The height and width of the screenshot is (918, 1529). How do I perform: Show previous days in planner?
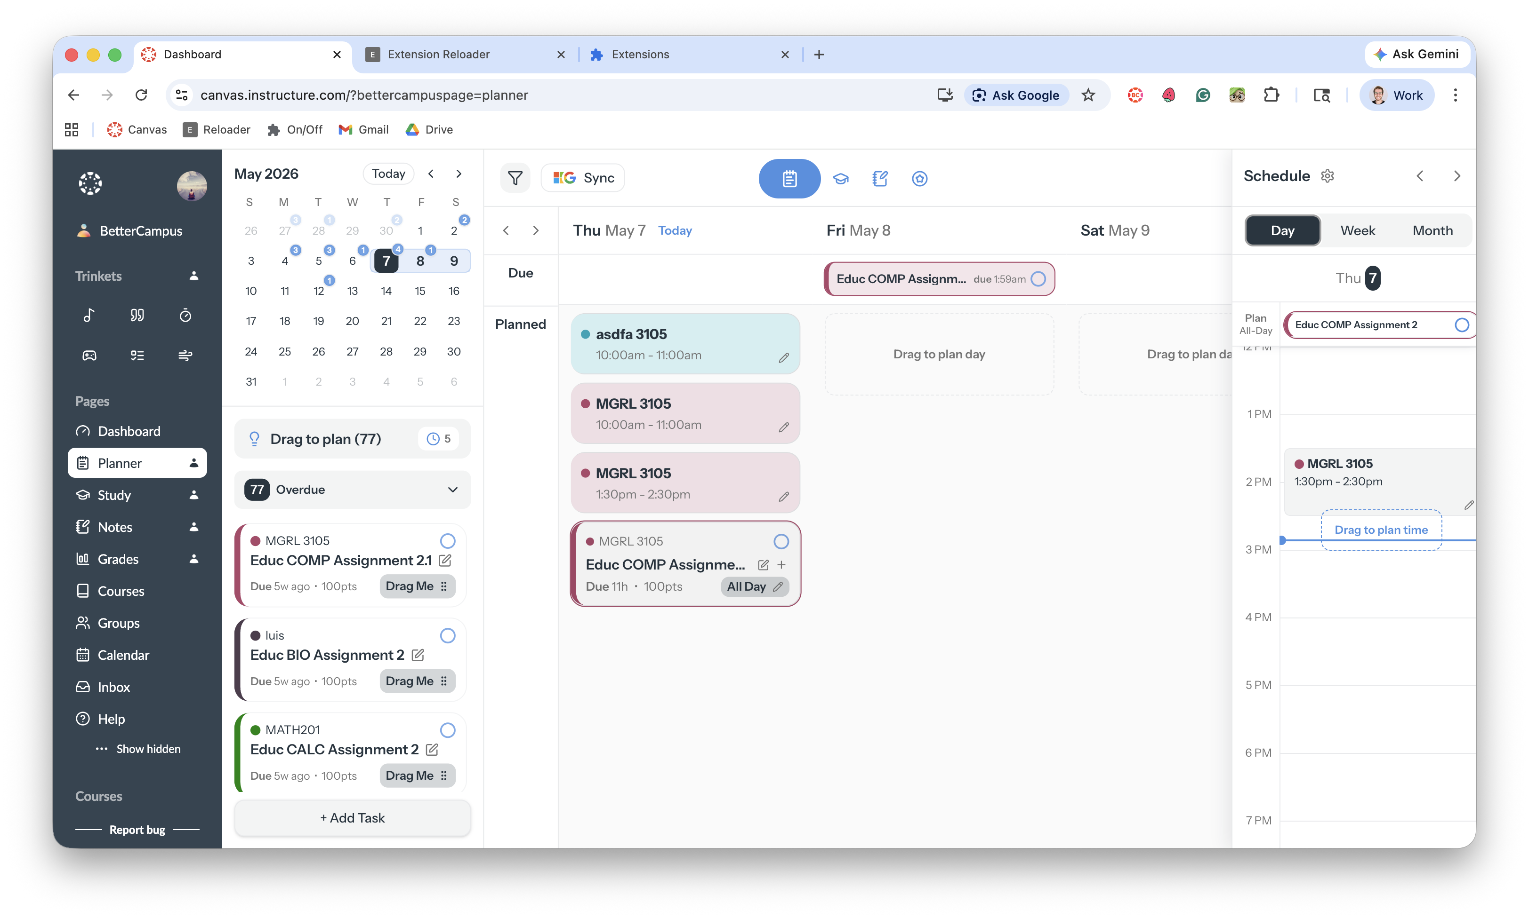point(506,231)
